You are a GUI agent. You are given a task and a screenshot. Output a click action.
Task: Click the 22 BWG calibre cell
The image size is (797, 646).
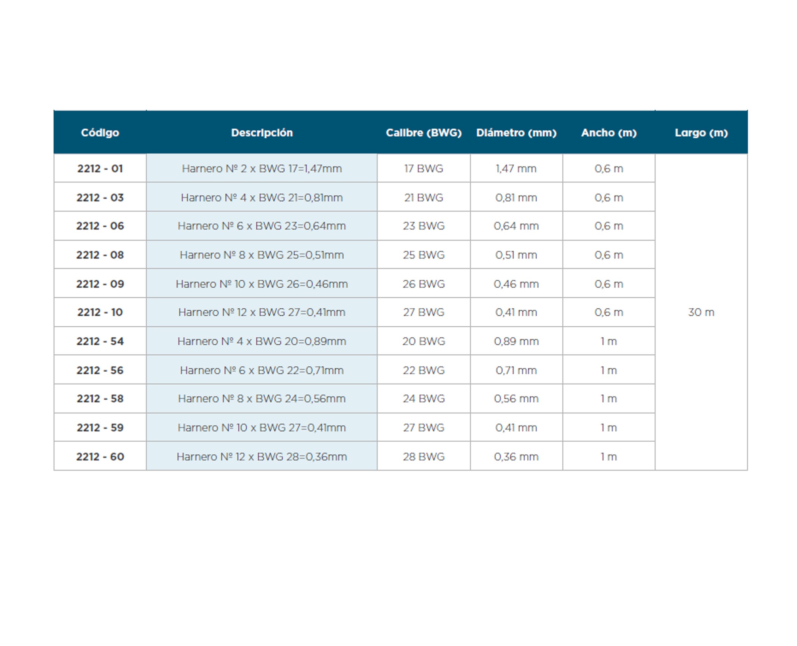coord(423,370)
